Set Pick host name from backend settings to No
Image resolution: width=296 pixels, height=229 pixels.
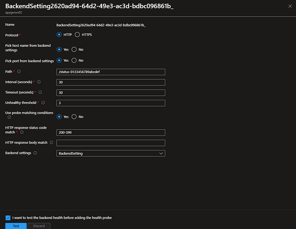(74, 49)
